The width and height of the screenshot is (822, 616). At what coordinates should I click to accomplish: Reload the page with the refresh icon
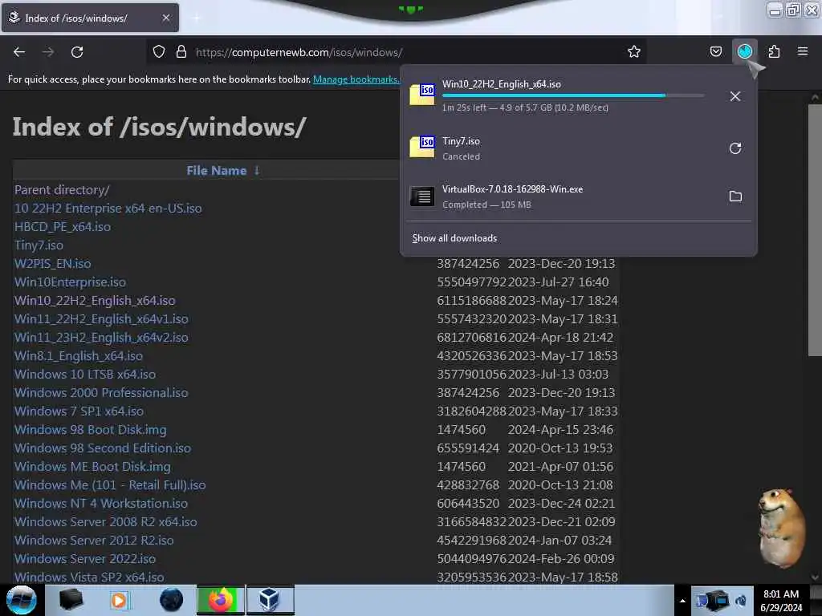click(x=77, y=52)
